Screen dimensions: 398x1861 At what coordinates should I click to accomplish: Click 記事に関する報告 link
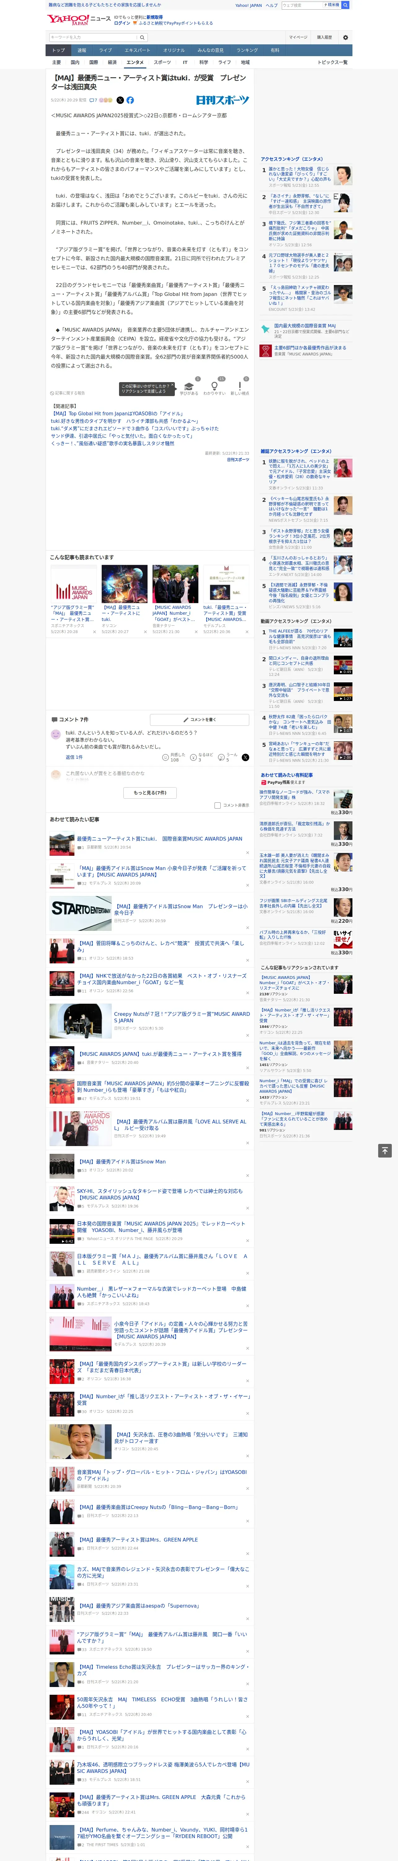point(68,393)
